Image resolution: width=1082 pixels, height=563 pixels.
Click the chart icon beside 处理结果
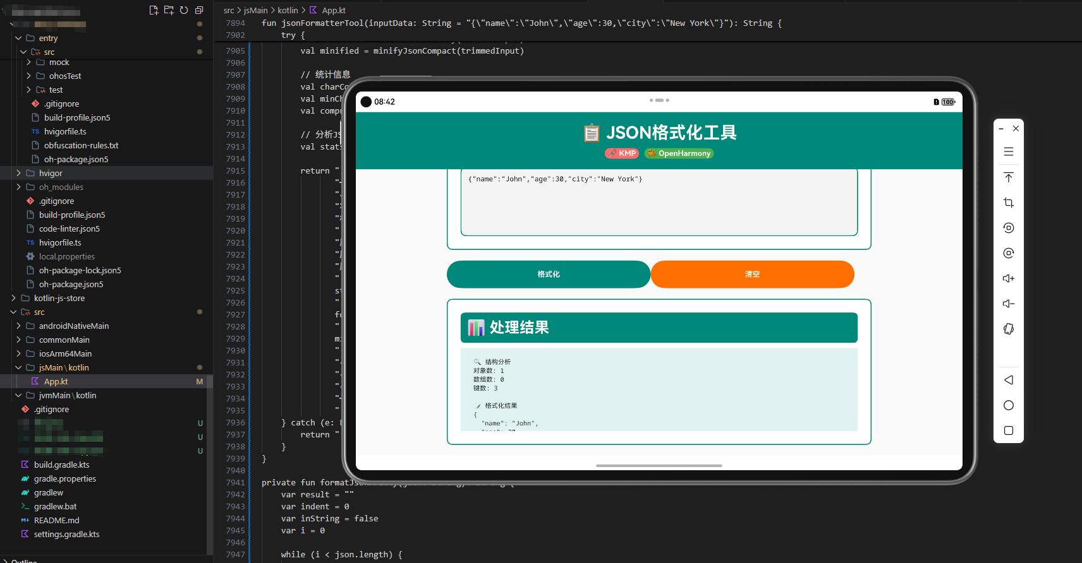[476, 328]
